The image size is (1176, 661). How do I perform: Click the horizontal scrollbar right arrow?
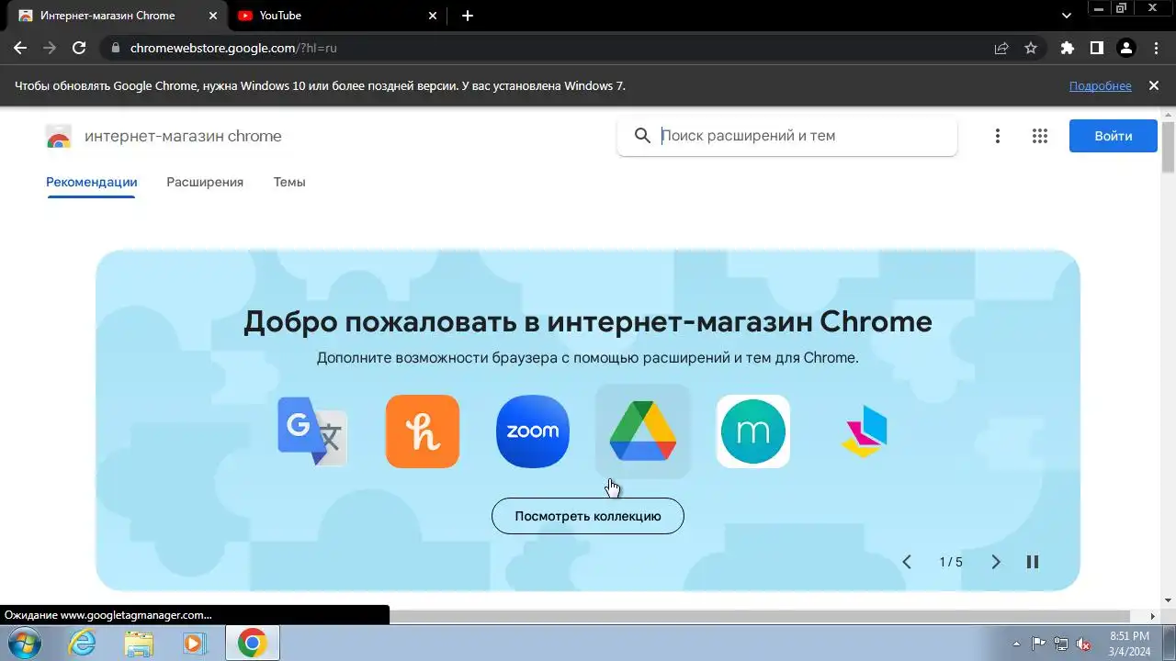click(1153, 616)
